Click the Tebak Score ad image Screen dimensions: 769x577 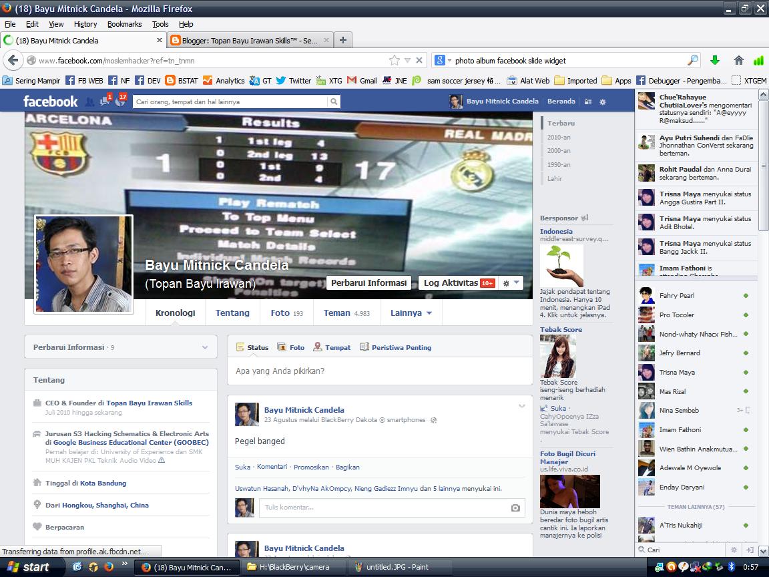click(x=558, y=357)
